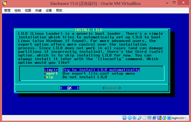Open the 控制 menu

(x=18, y=10)
